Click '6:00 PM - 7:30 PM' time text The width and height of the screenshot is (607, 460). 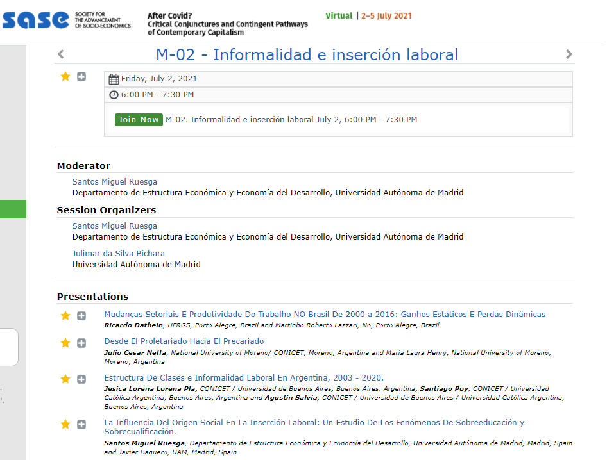tap(158, 95)
